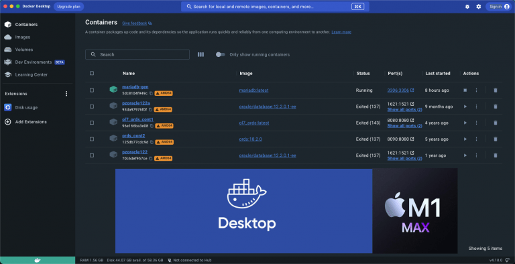Screen dimensions: 515x264
Task: Open more actions menu for pzoracle122
Action: (x=476, y=155)
